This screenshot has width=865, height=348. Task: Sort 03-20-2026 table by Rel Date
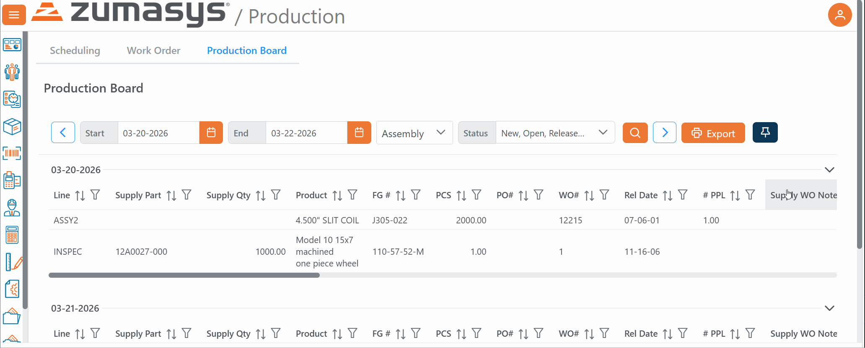point(668,195)
